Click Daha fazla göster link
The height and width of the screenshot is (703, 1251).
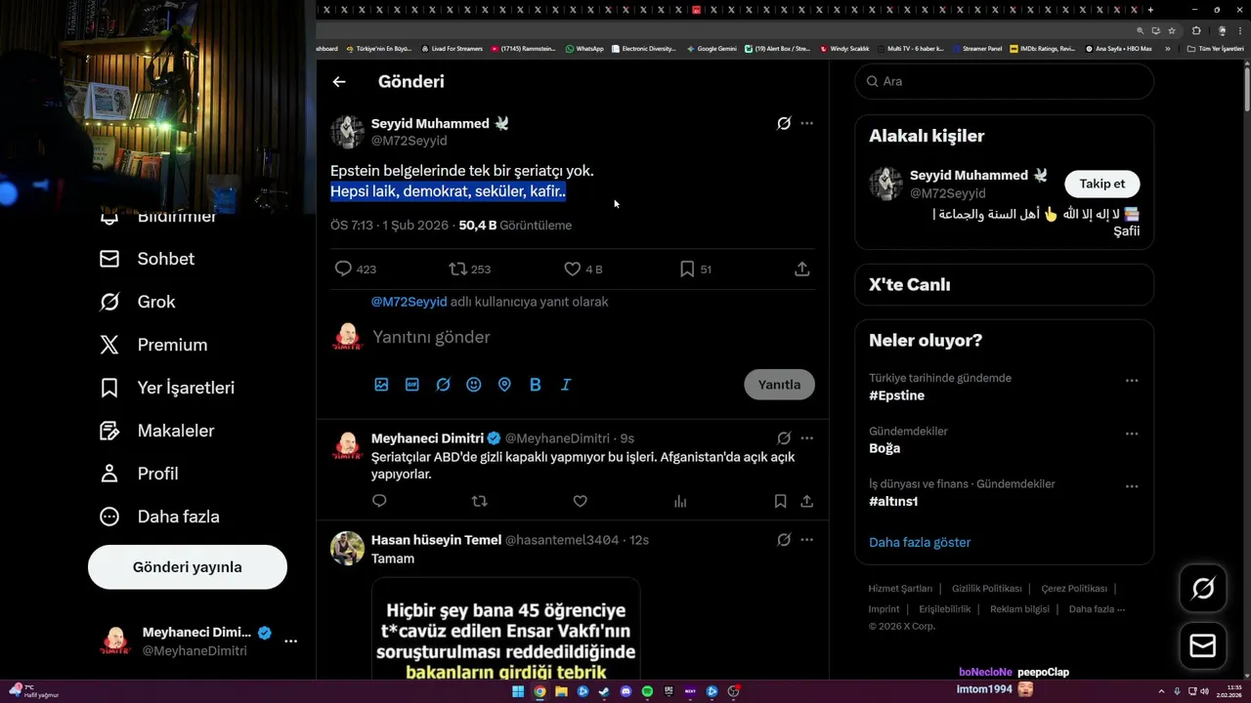tap(920, 542)
